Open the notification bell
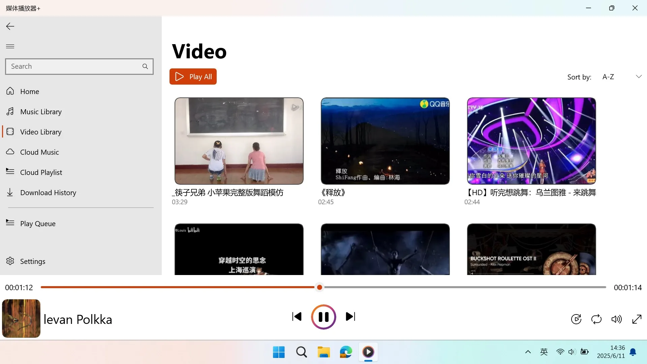The width and height of the screenshot is (647, 364). (x=633, y=352)
